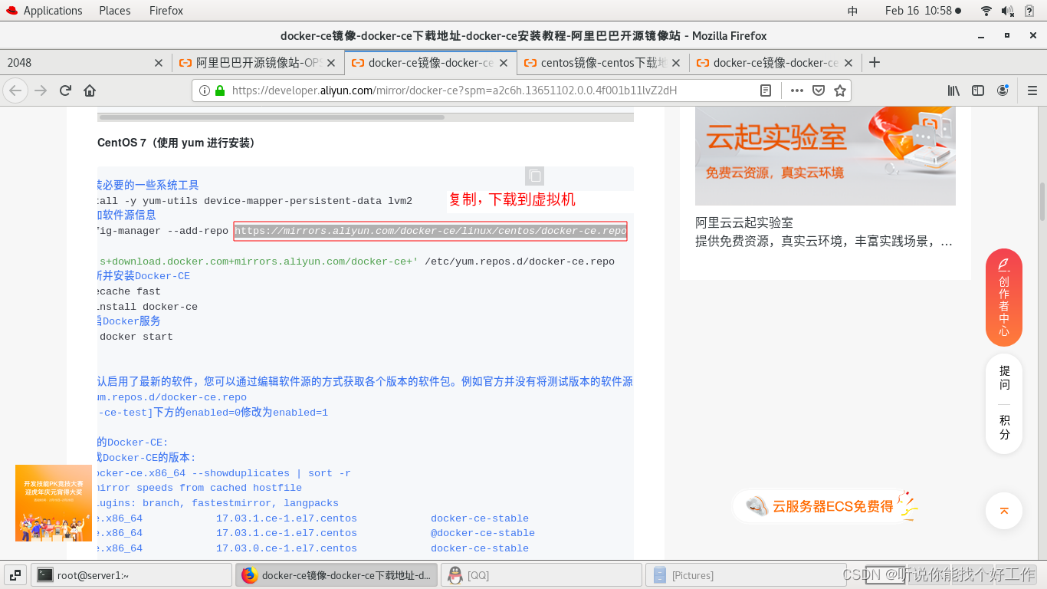Open 阿里云云起实验室 title link
This screenshot has width=1047, height=589.
click(744, 222)
